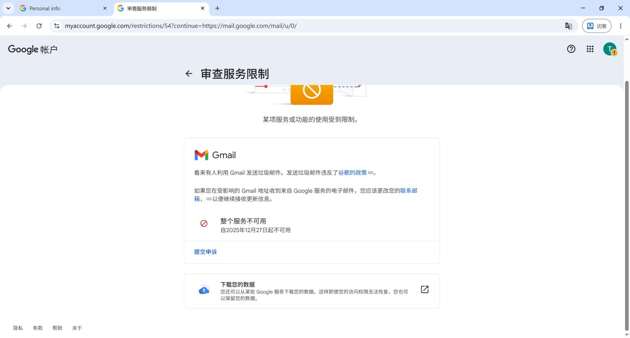630x338 pixels.
Task: Click the forward navigation arrow
Action: [x=24, y=26]
